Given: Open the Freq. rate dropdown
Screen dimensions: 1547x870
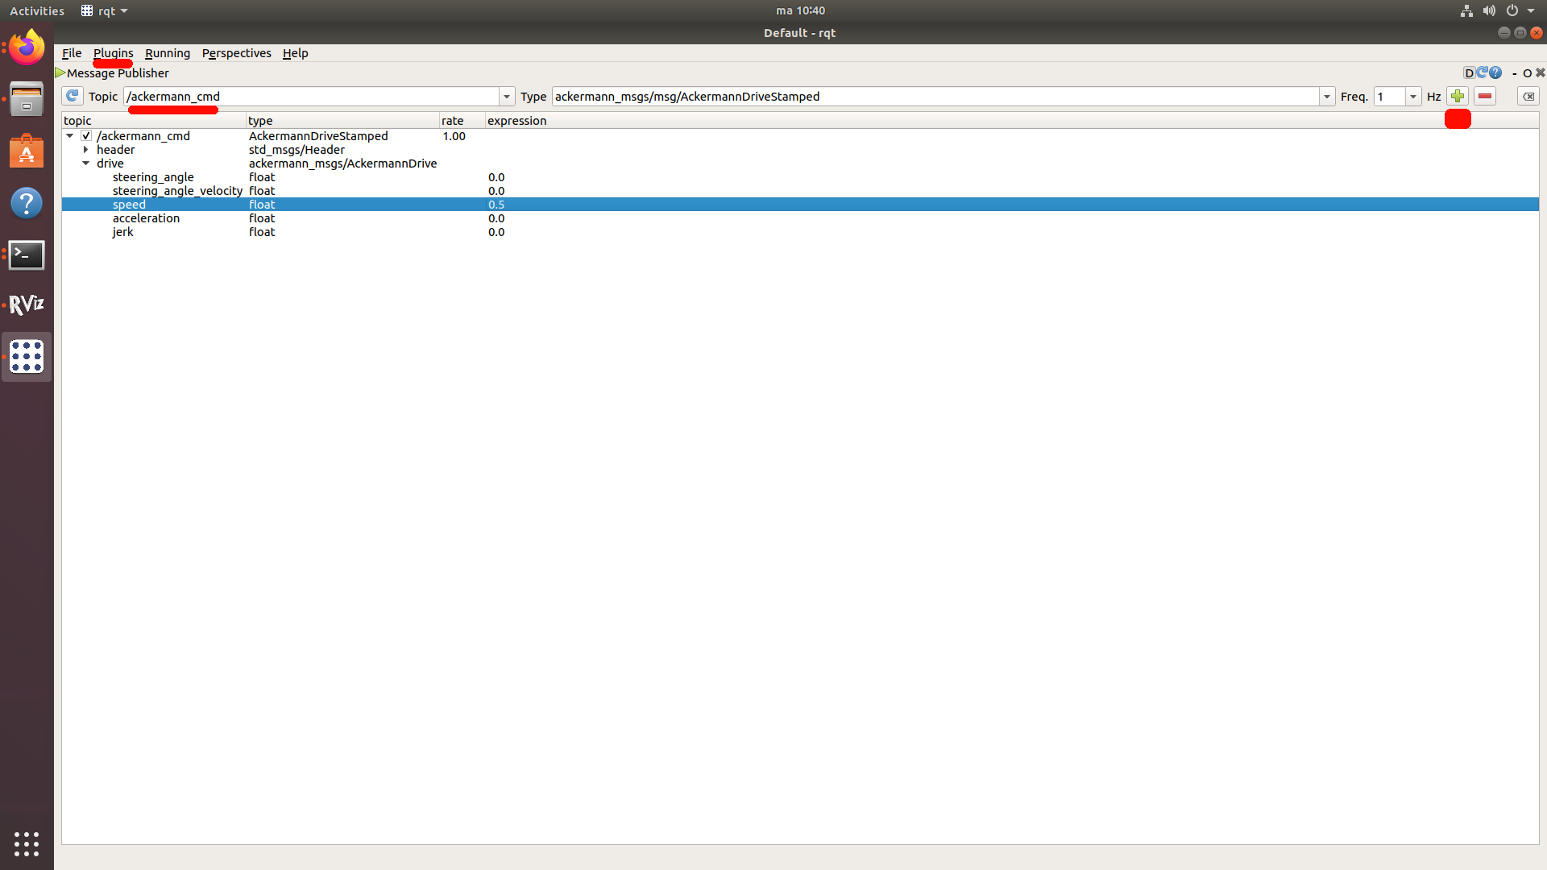Looking at the screenshot, I should click(1412, 97).
